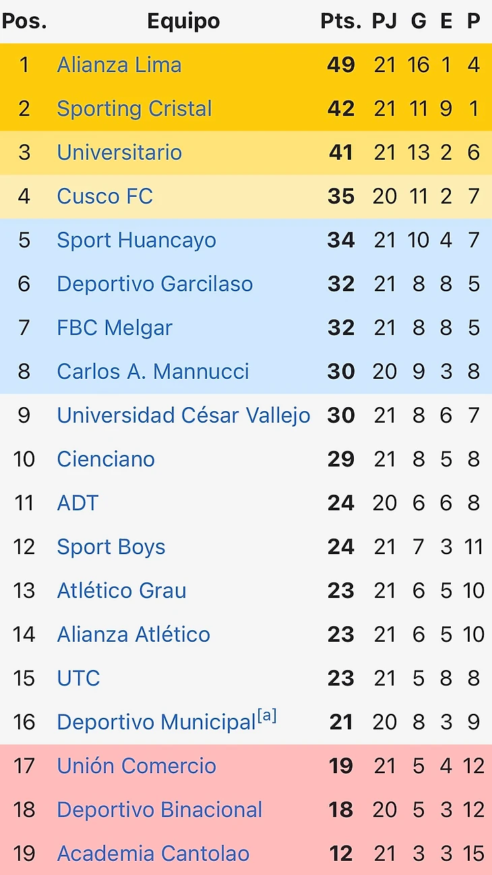The width and height of the screenshot is (492, 875).
Task: Click the [a] footnote next to Deportivo Municipal
Action: (x=267, y=715)
